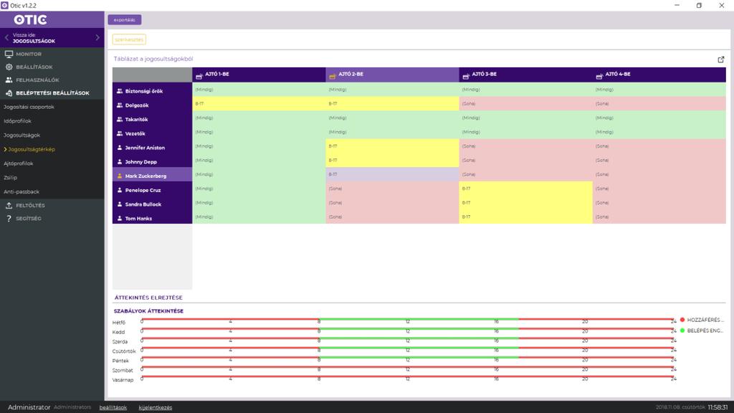The image size is (734, 413).
Task: Click the person icon of Tom Hanks
Action: coord(120,218)
